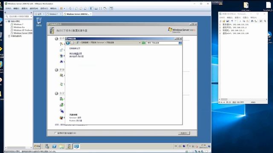Image resolution: width=273 pixels, height=153 pixels.
Task: Click the New file icon in Notepad toolbar
Action: coord(220,21)
